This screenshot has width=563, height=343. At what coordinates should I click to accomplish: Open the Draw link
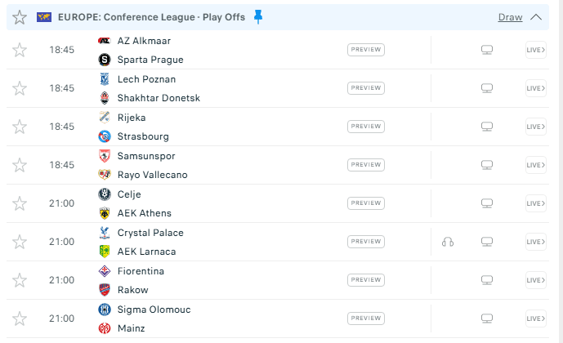(510, 17)
